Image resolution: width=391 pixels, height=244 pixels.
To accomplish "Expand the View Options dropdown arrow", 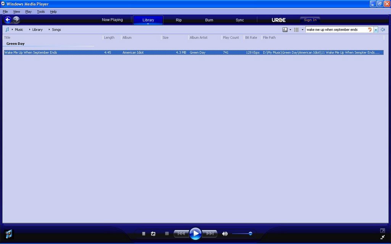I will [x=302, y=30].
